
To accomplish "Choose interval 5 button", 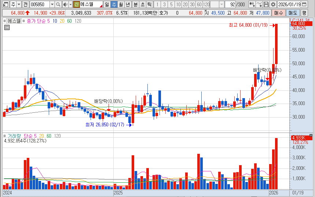I will tap(171, 4).
